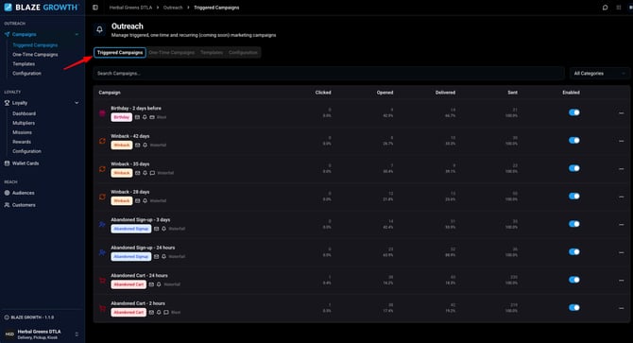The width and height of the screenshot is (633, 343).
Task: Click the Birthday campaign cake icon
Action: pos(103,113)
